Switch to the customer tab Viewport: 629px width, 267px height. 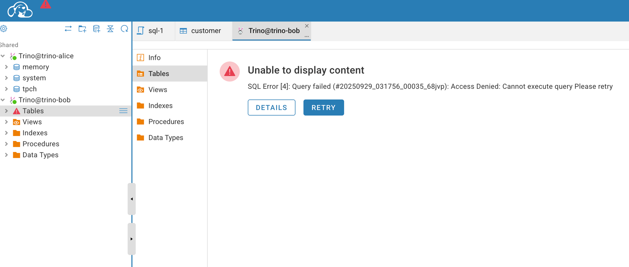pos(201,31)
